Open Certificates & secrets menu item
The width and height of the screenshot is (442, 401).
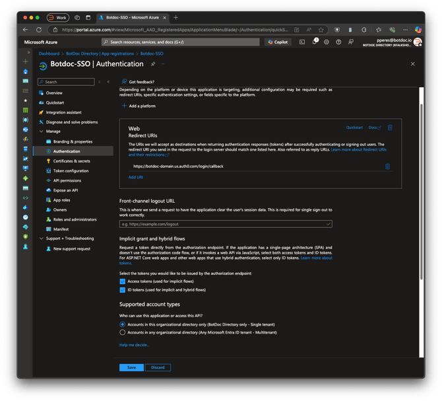click(x=72, y=161)
